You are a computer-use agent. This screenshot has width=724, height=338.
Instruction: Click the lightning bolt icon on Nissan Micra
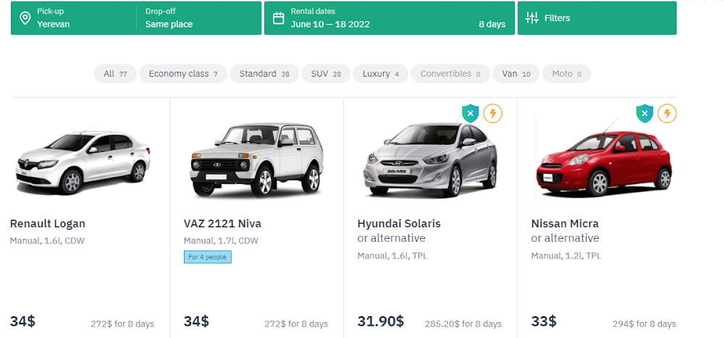click(667, 114)
